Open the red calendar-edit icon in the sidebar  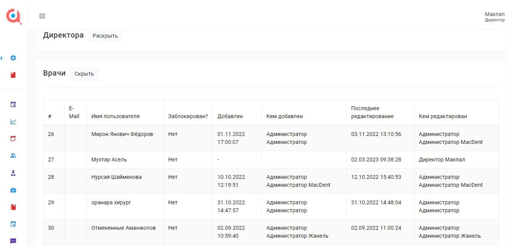coord(13,139)
